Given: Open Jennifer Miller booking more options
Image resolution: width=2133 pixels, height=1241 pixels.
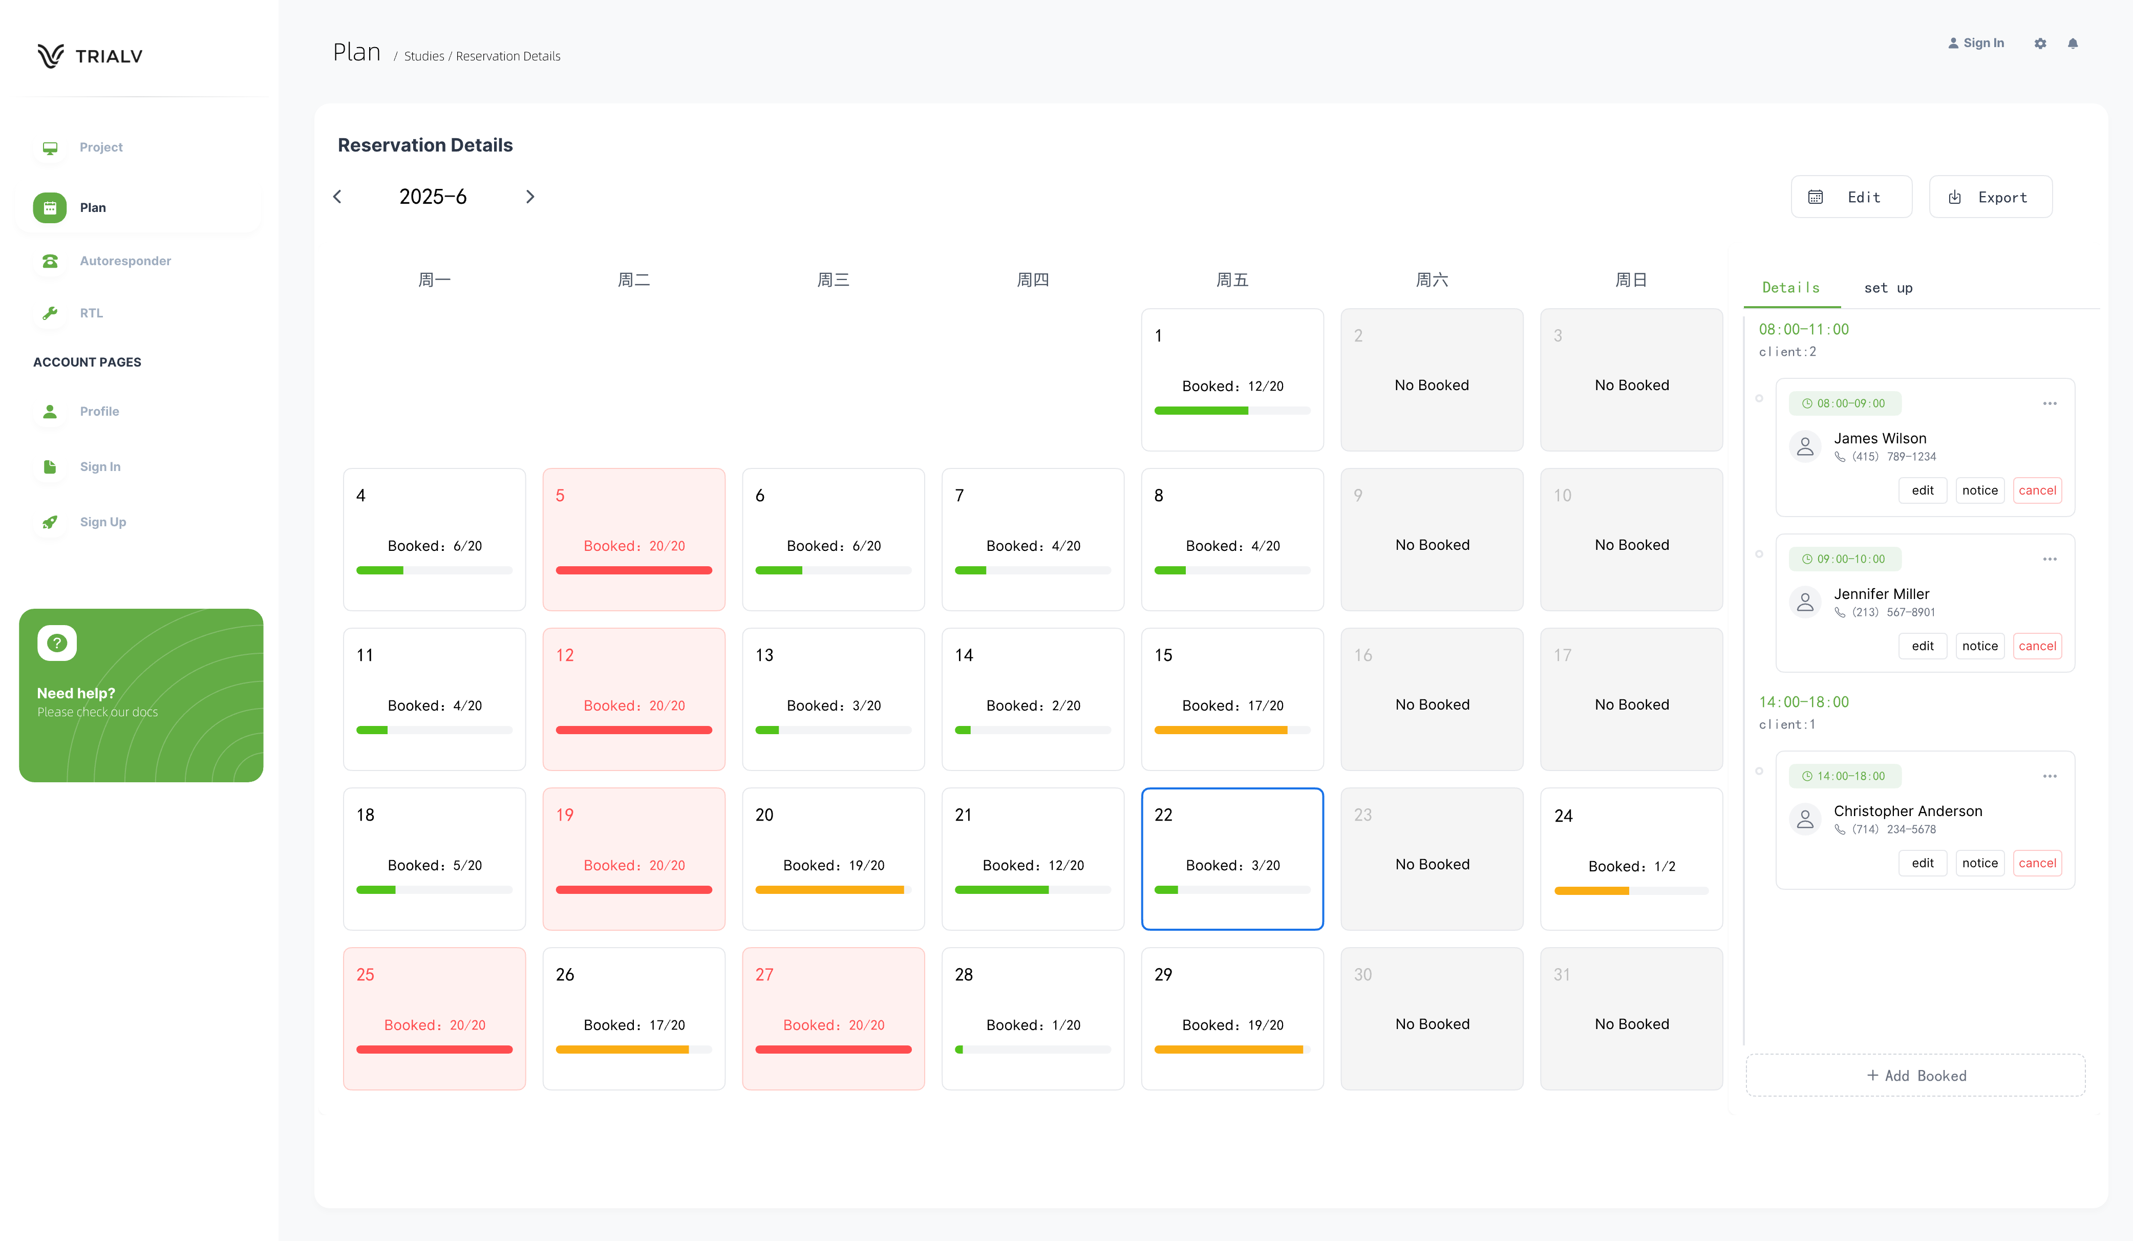Looking at the screenshot, I should point(2049,560).
